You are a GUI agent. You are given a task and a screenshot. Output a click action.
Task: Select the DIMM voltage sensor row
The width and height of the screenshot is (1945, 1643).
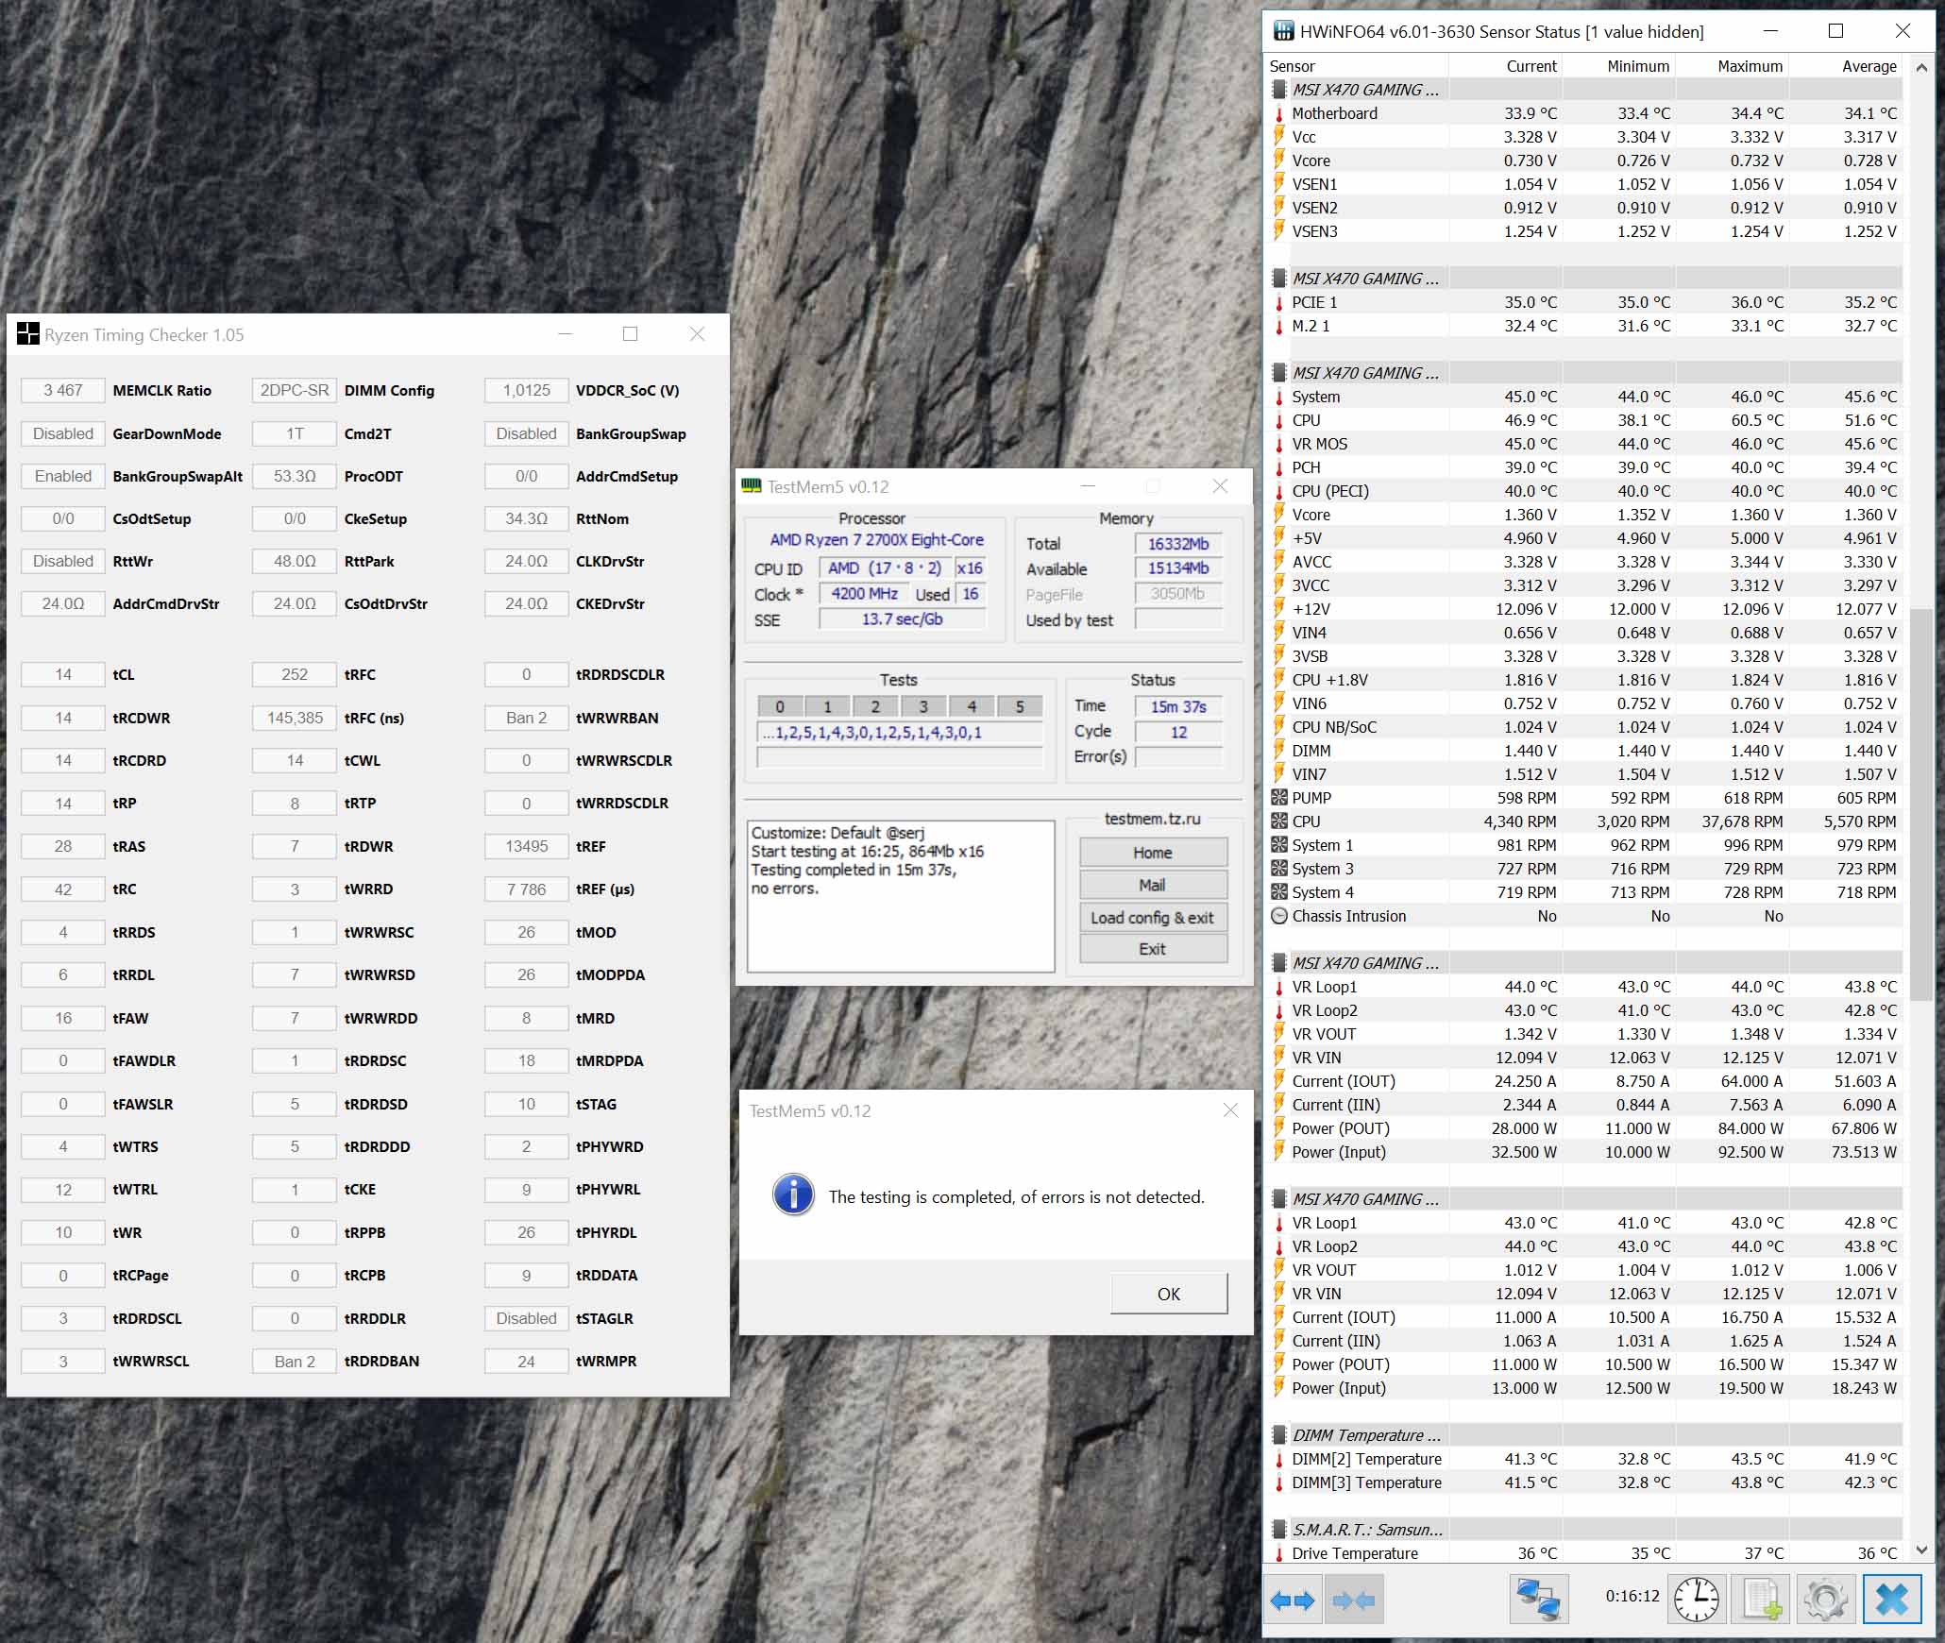click(1311, 751)
